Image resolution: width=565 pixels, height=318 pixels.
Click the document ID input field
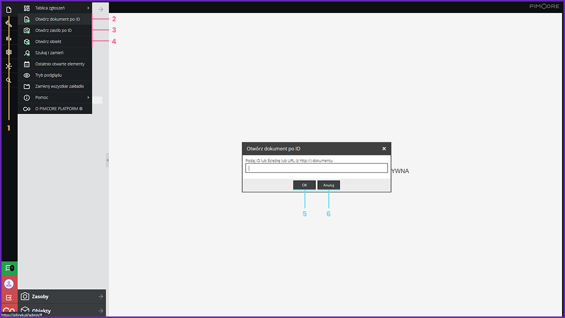316,168
